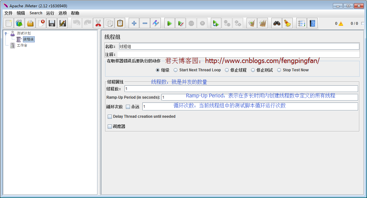
Task: Click the Close test plan icon
Action: pos(41,23)
